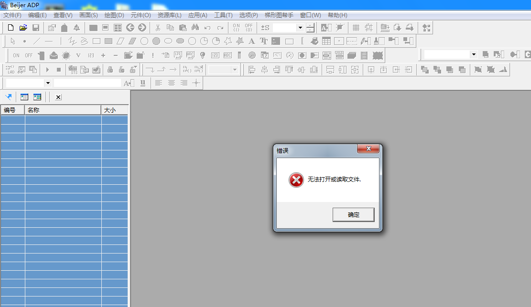Open the 文件(F) menu

(12, 15)
